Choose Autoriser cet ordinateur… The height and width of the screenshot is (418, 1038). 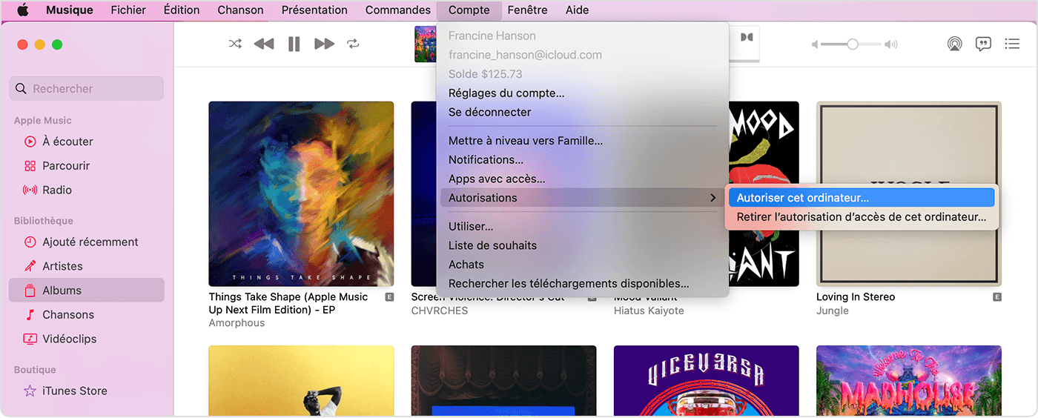click(861, 198)
